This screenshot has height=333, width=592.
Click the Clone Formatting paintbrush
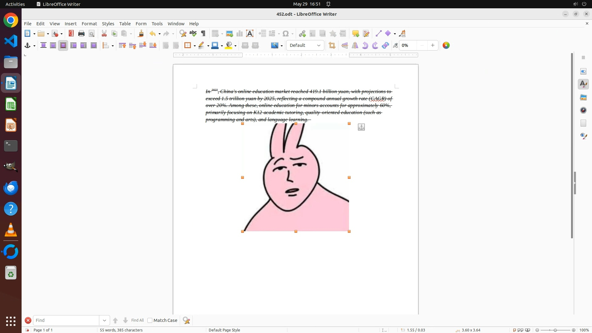141,34
